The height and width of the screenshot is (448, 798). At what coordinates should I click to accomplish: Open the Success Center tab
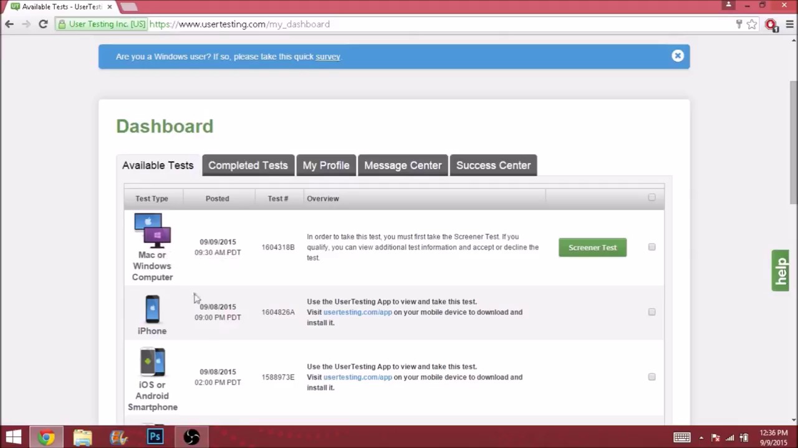tap(493, 166)
